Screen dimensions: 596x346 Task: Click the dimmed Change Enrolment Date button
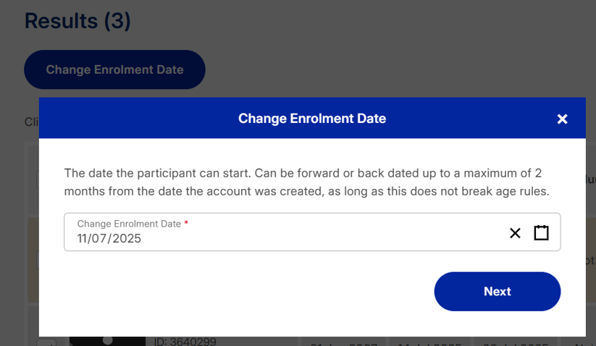[114, 69]
